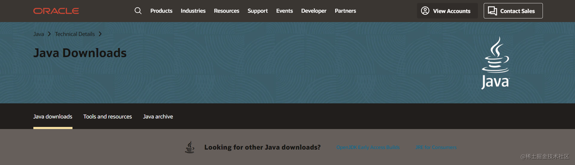Click the small Java cup icon
This screenshot has width=575, height=165.
click(190, 147)
